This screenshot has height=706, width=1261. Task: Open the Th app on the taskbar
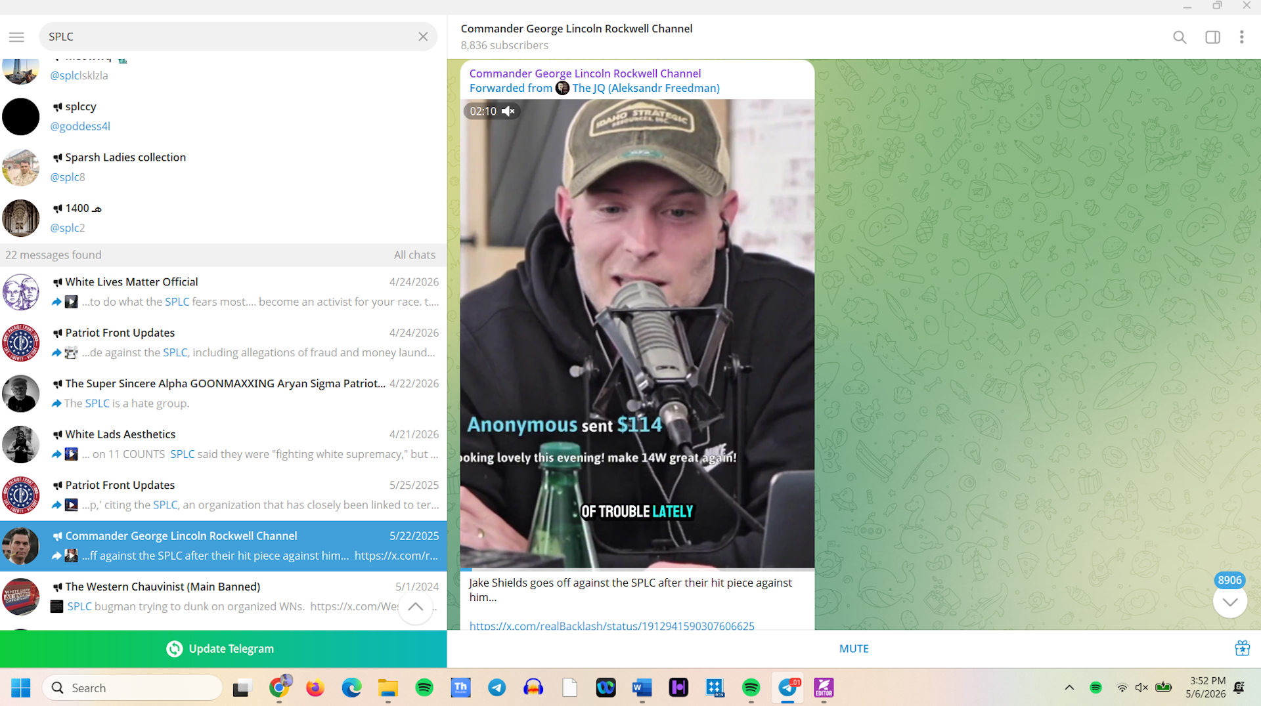(460, 688)
